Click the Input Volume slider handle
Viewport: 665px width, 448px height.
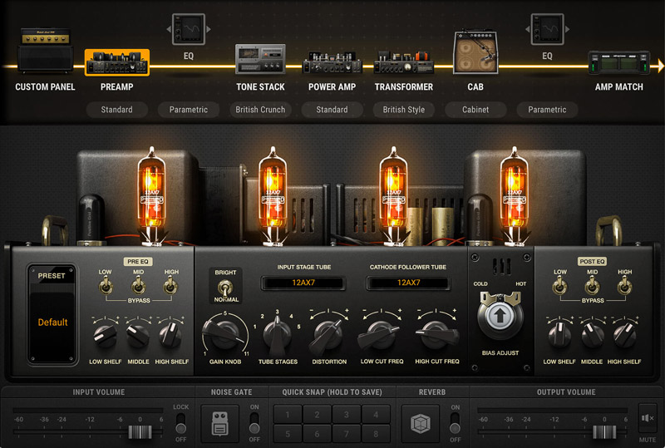pyautogui.click(x=138, y=431)
